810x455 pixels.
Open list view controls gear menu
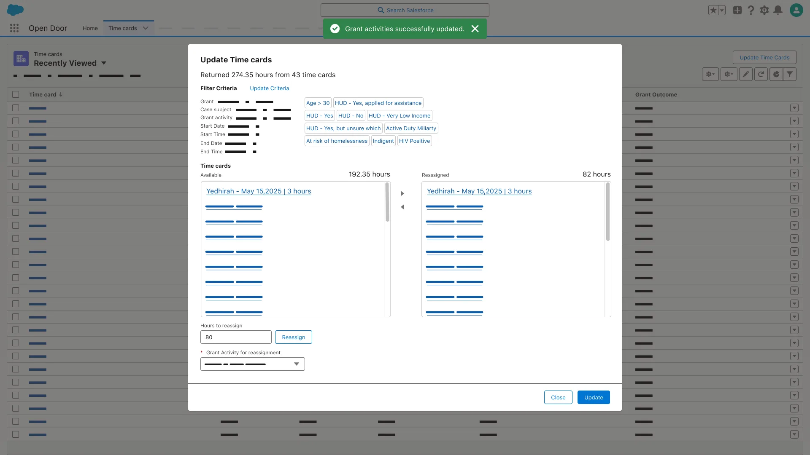tap(710, 74)
